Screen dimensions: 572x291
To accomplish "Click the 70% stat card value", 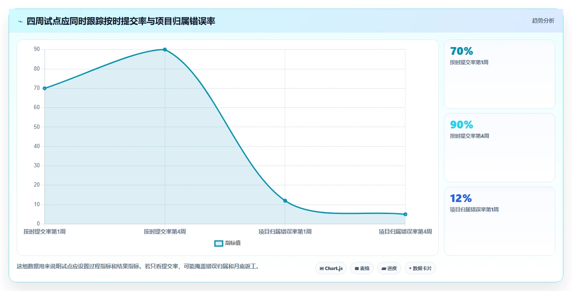I will click(462, 51).
